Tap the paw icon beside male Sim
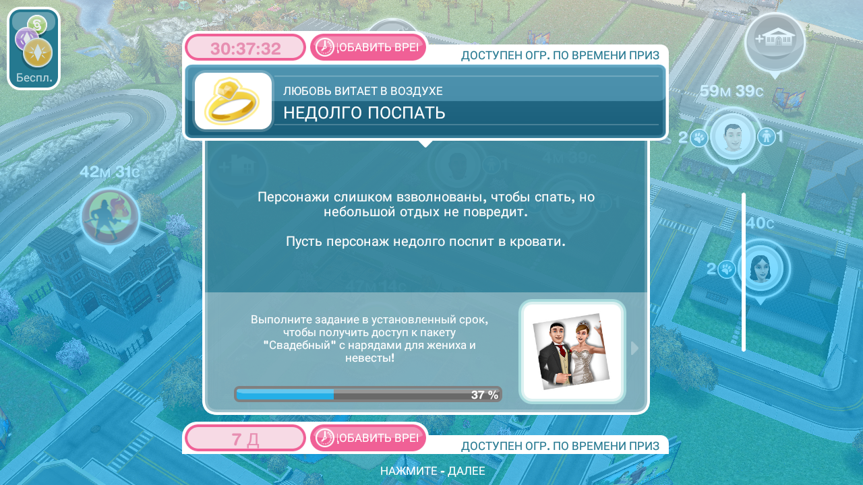This screenshot has height=485, width=863. 699,138
